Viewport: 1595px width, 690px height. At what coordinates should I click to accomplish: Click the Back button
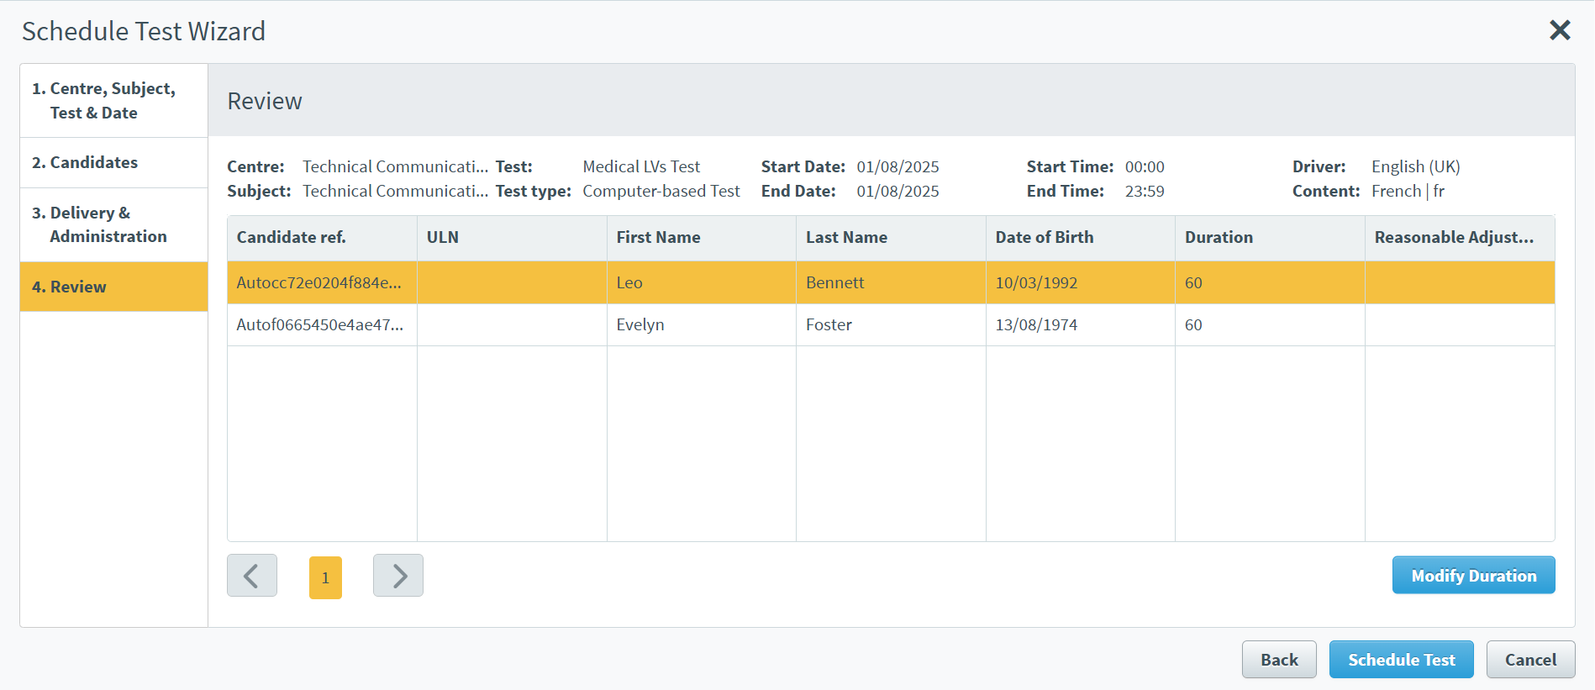[x=1278, y=660]
